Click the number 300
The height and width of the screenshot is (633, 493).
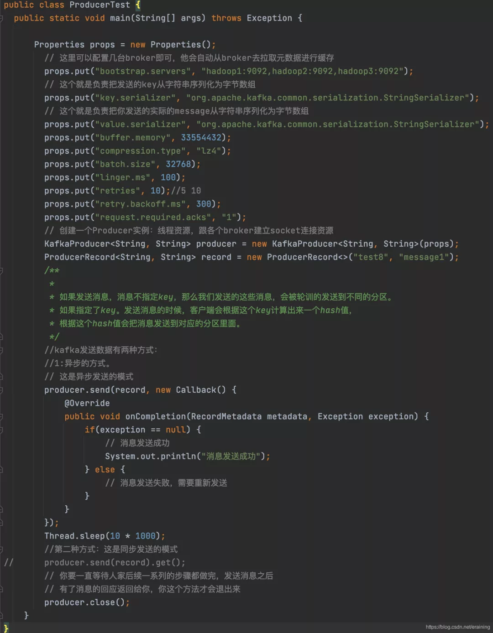[x=204, y=204]
